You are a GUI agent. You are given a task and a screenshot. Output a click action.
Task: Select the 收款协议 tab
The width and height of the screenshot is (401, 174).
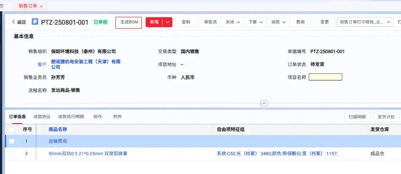coord(42,117)
